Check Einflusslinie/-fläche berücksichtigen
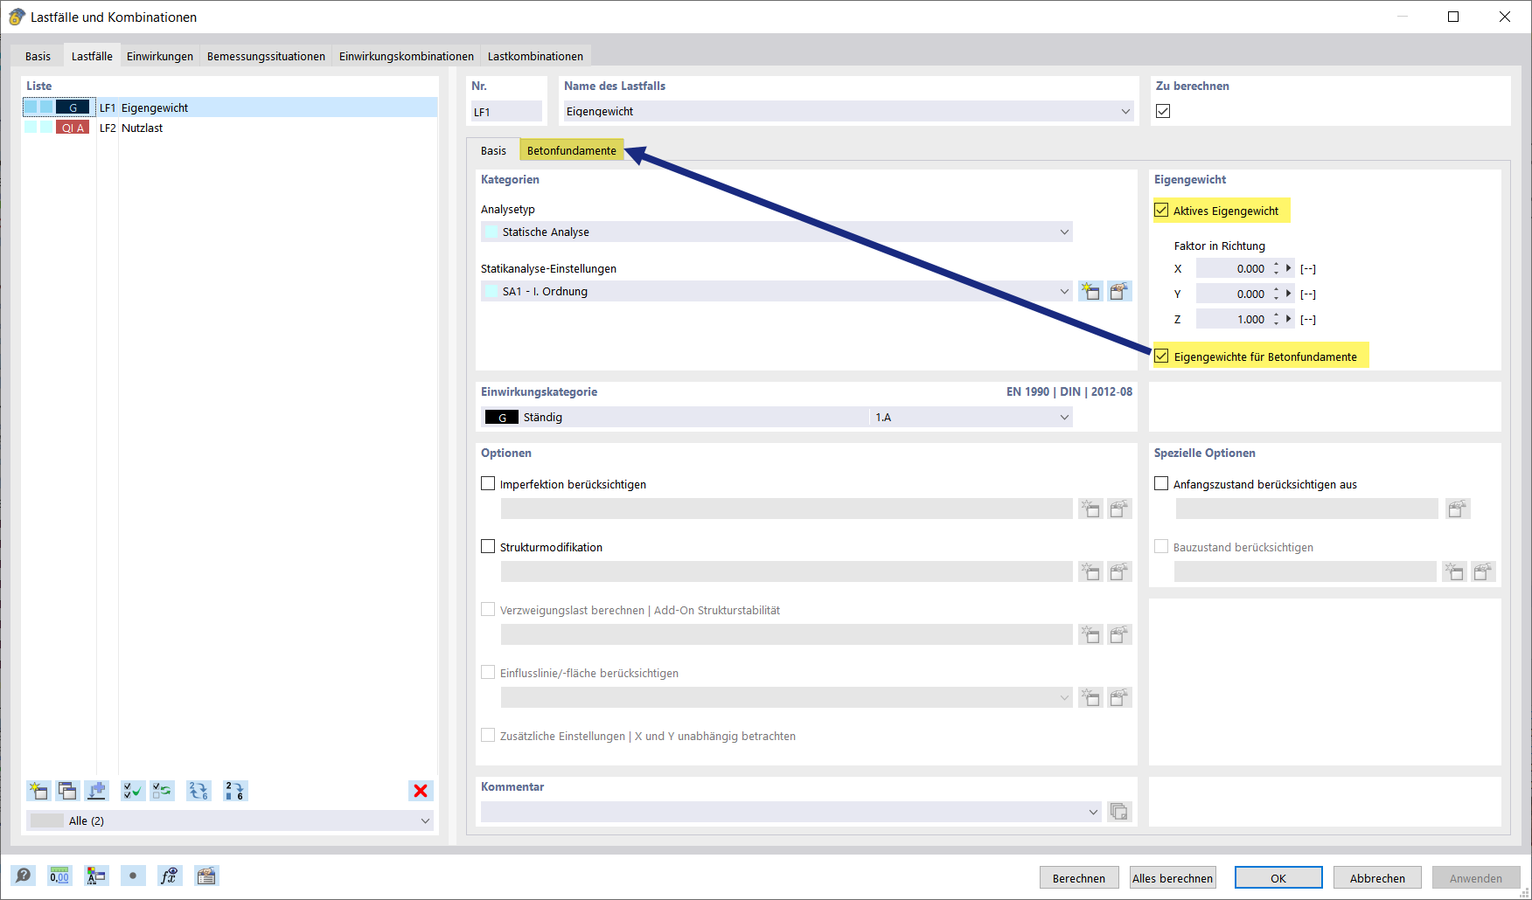The width and height of the screenshot is (1532, 900). click(488, 672)
